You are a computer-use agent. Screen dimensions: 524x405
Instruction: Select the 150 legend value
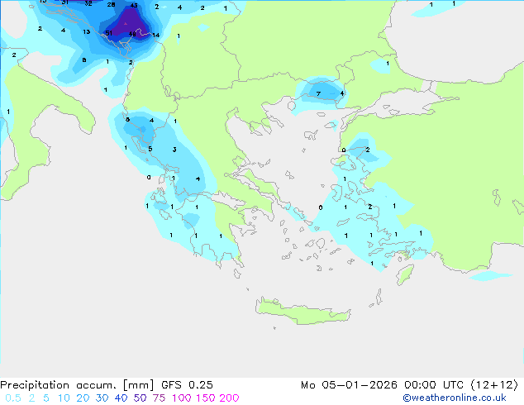point(205,398)
